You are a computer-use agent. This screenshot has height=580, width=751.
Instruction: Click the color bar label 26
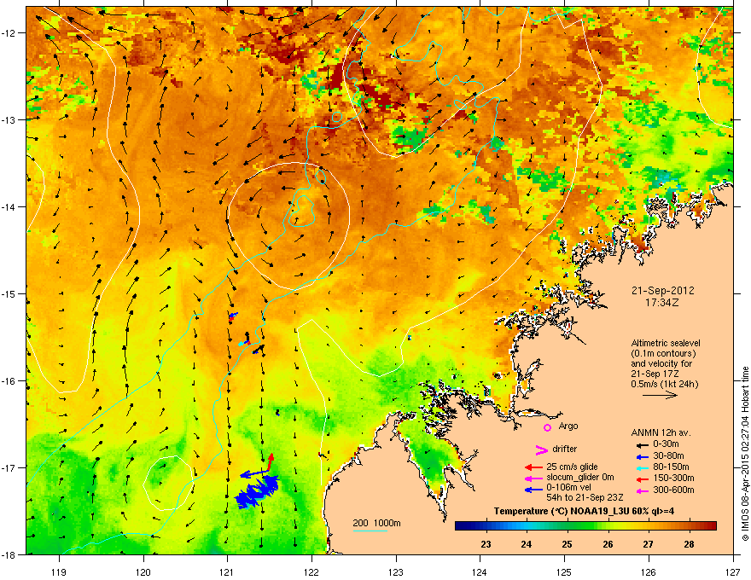(608, 544)
